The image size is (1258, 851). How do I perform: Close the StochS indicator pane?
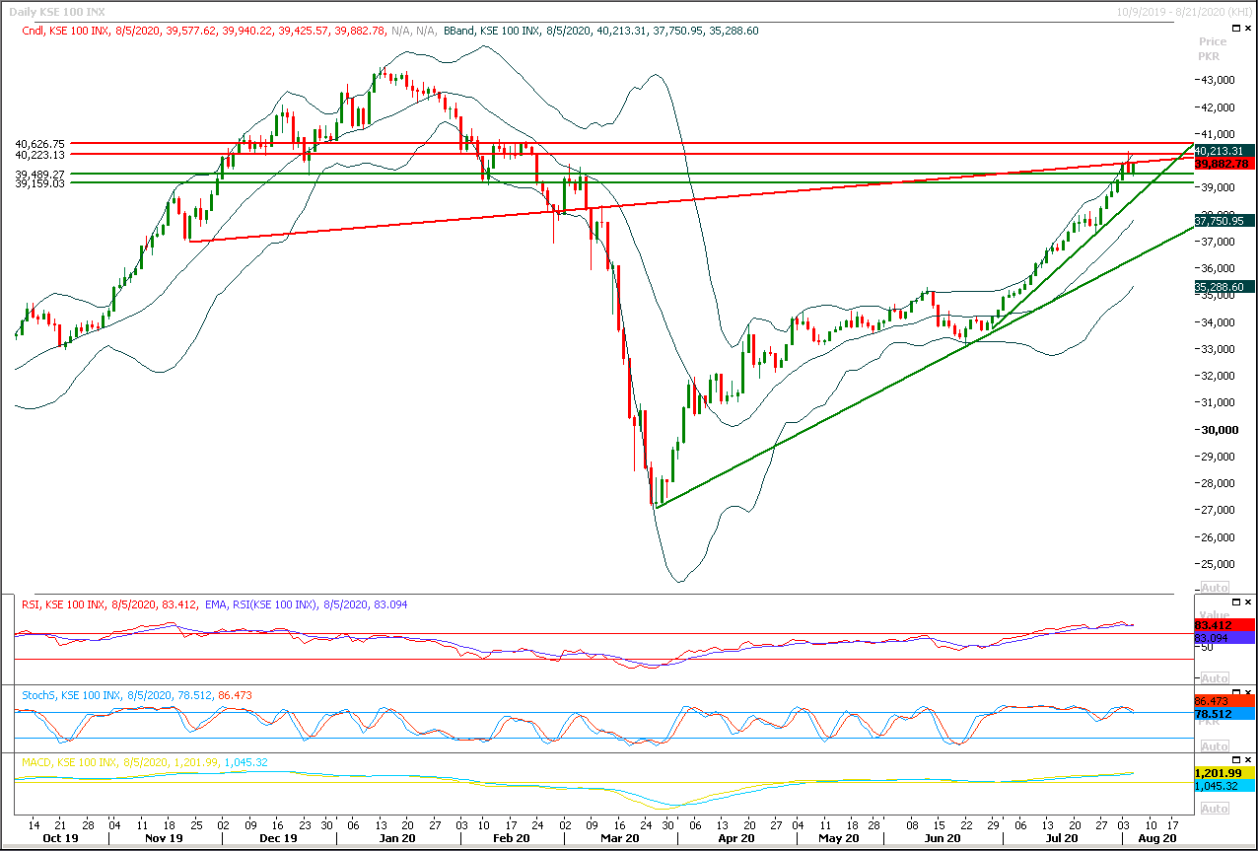click(x=1249, y=693)
